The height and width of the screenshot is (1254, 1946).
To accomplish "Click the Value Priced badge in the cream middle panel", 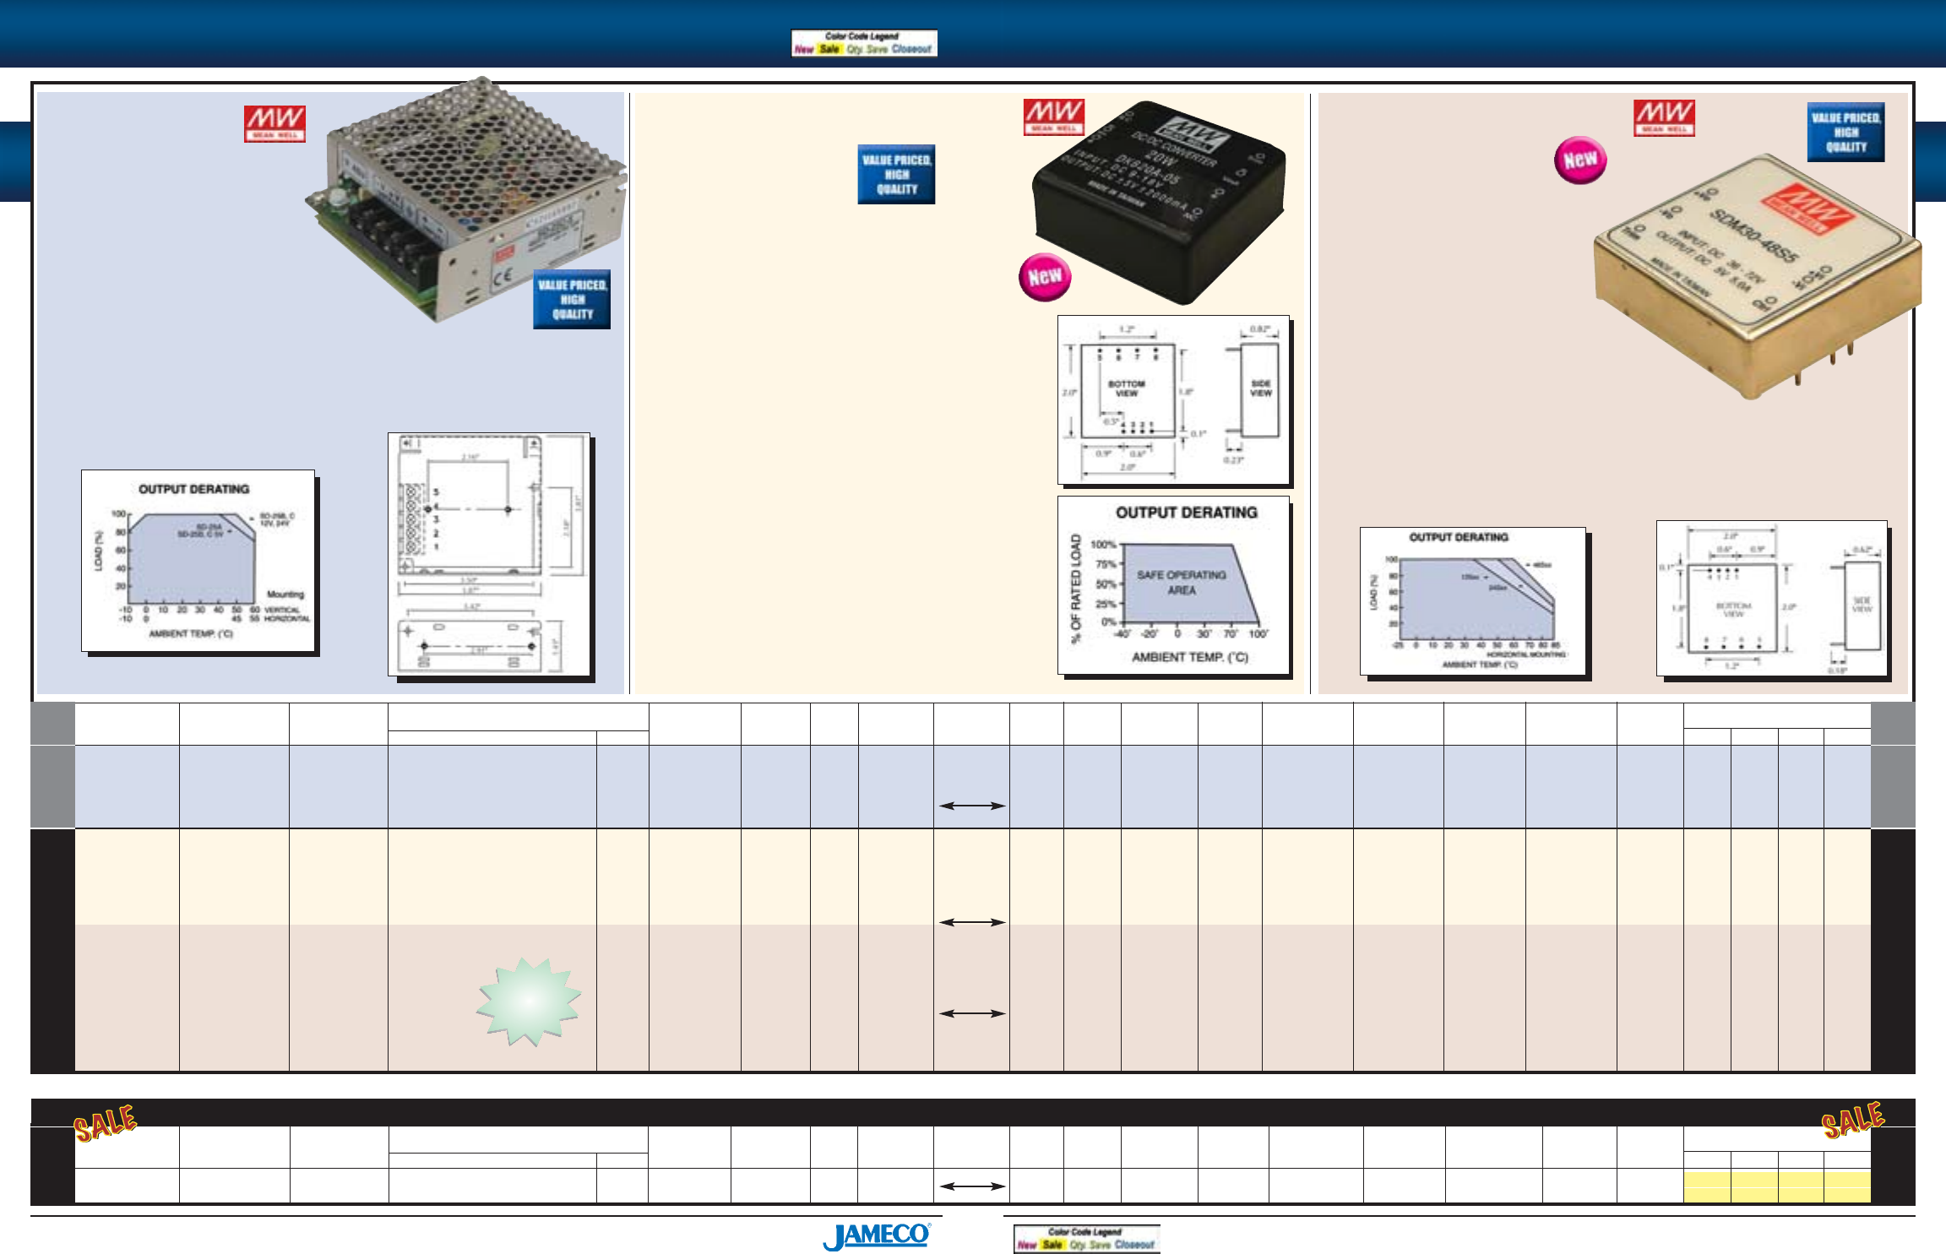I will click(x=896, y=174).
